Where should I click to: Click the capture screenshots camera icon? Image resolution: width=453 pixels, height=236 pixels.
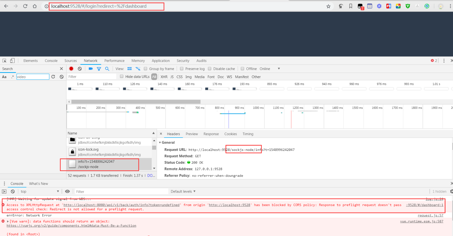pos(91,69)
